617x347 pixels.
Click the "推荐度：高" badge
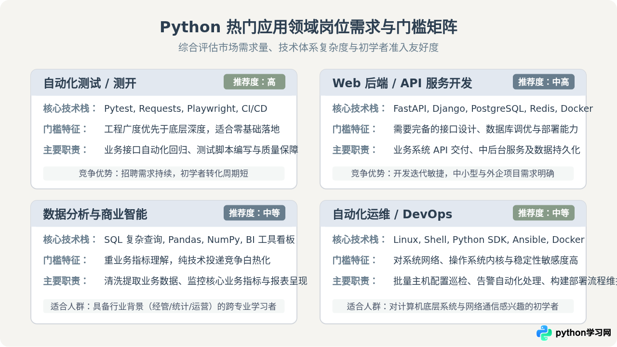[x=255, y=82]
